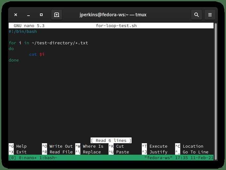Click the 'in' keyword

(27, 43)
